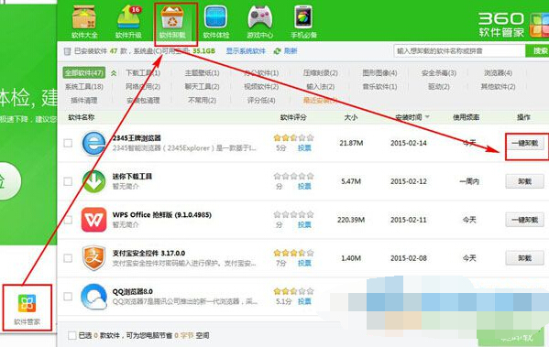Filter by 驱动(2) category

(439, 86)
